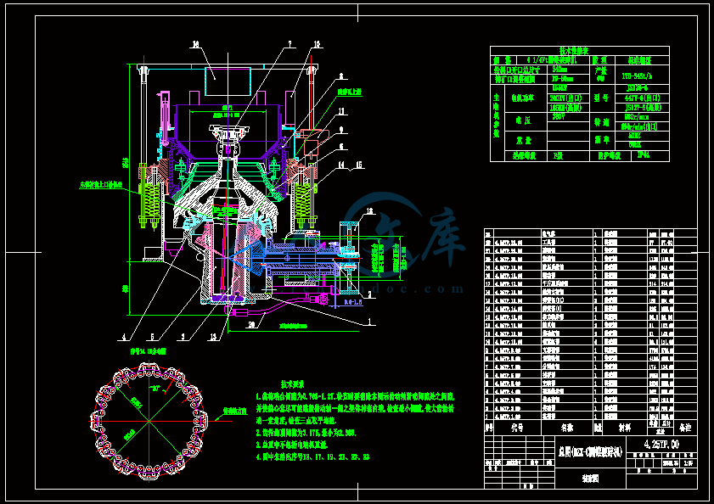Select the part balloon number 4
This screenshot has width=714, height=504.
pos(123,338)
